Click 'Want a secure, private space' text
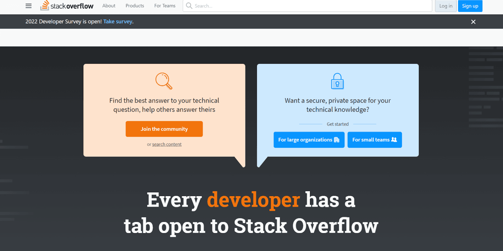Screen dimensions: 503x251 coord(338,105)
